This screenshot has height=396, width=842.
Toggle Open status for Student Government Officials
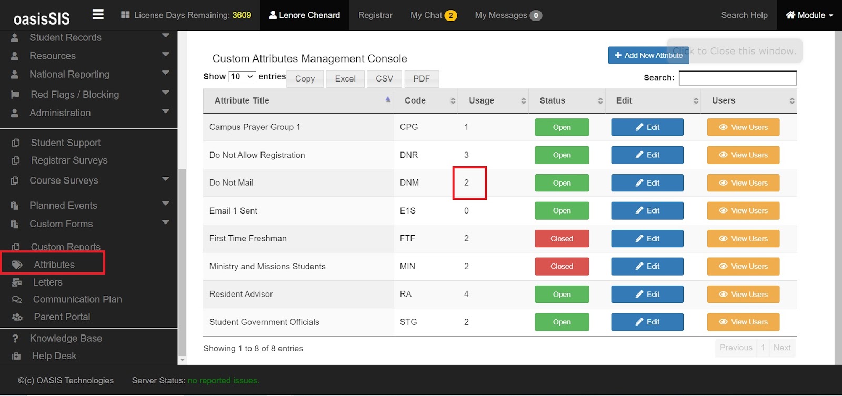pos(562,322)
